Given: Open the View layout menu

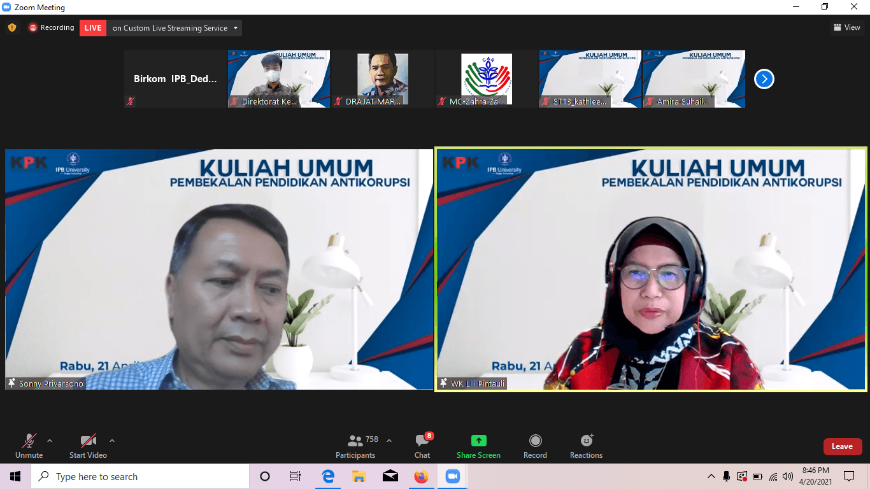Looking at the screenshot, I should tap(847, 27).
